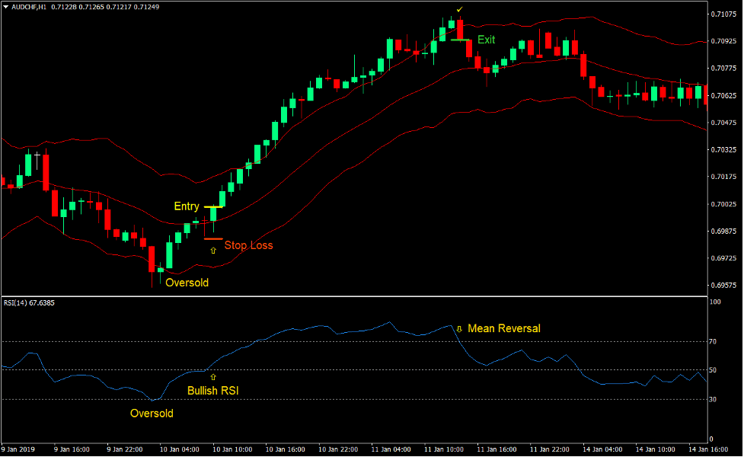Click the up arrow below the Stop Loss line
This screenshot has height=457, width=744.
click(x=213, y=250)
